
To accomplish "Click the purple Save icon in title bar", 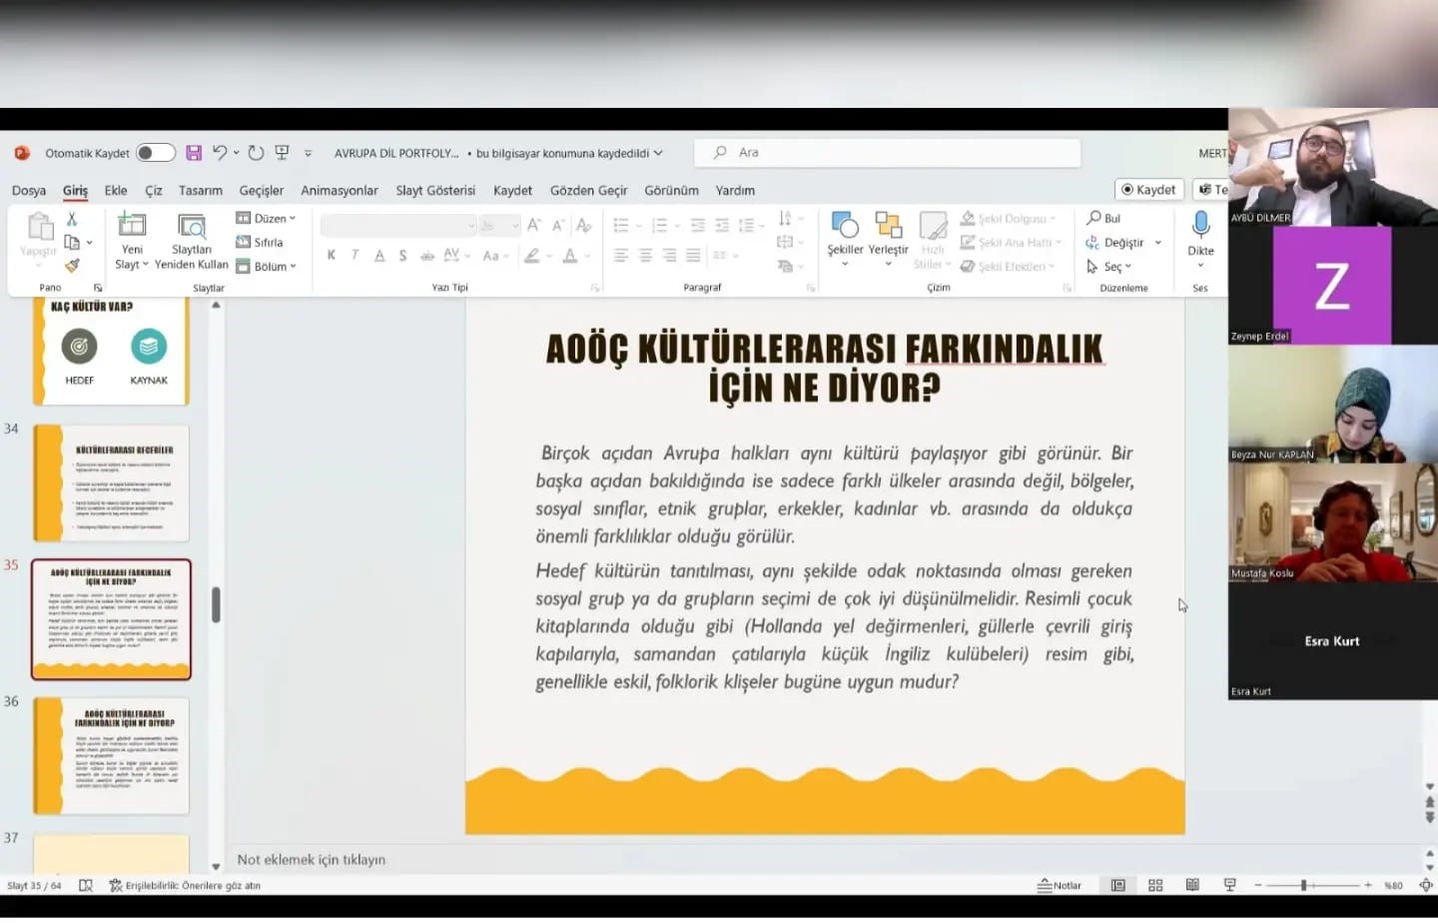I will pyautogui.click(x=194, y=153).
